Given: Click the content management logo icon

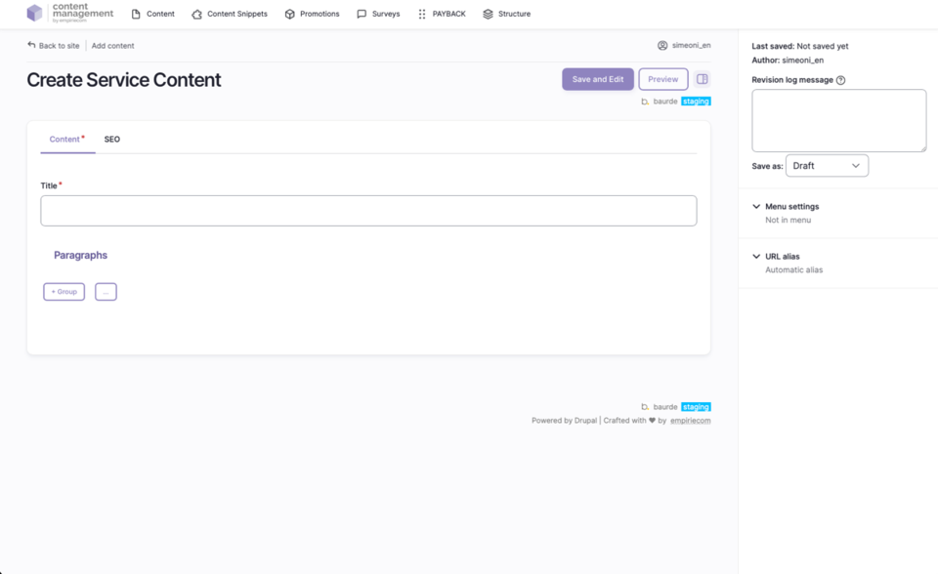Looking at the screenshot, I should click(x=35, y=14).
